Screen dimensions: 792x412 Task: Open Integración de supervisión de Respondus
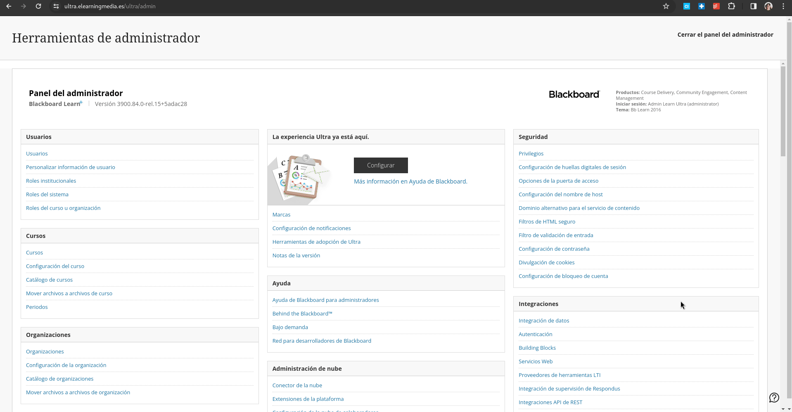tap(569, 388)
